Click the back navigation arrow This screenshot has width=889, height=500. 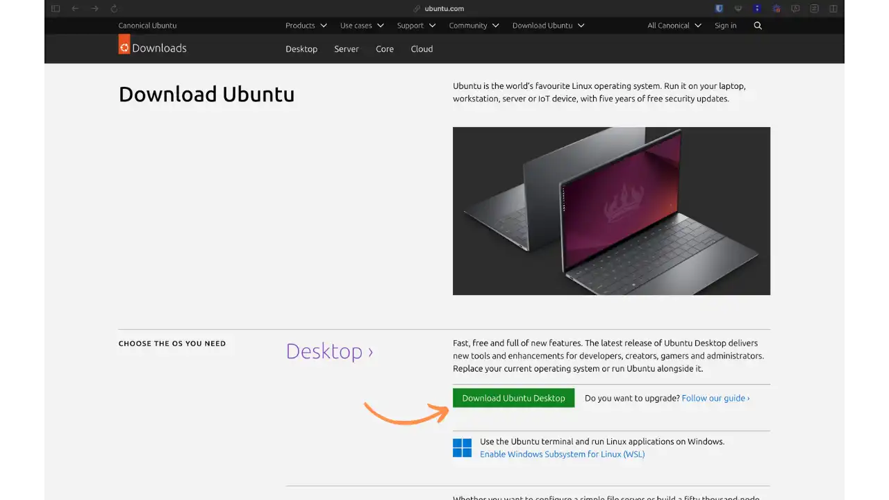click(x=75, y=8)
